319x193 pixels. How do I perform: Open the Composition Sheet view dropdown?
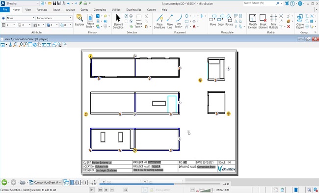click(45, 182)
